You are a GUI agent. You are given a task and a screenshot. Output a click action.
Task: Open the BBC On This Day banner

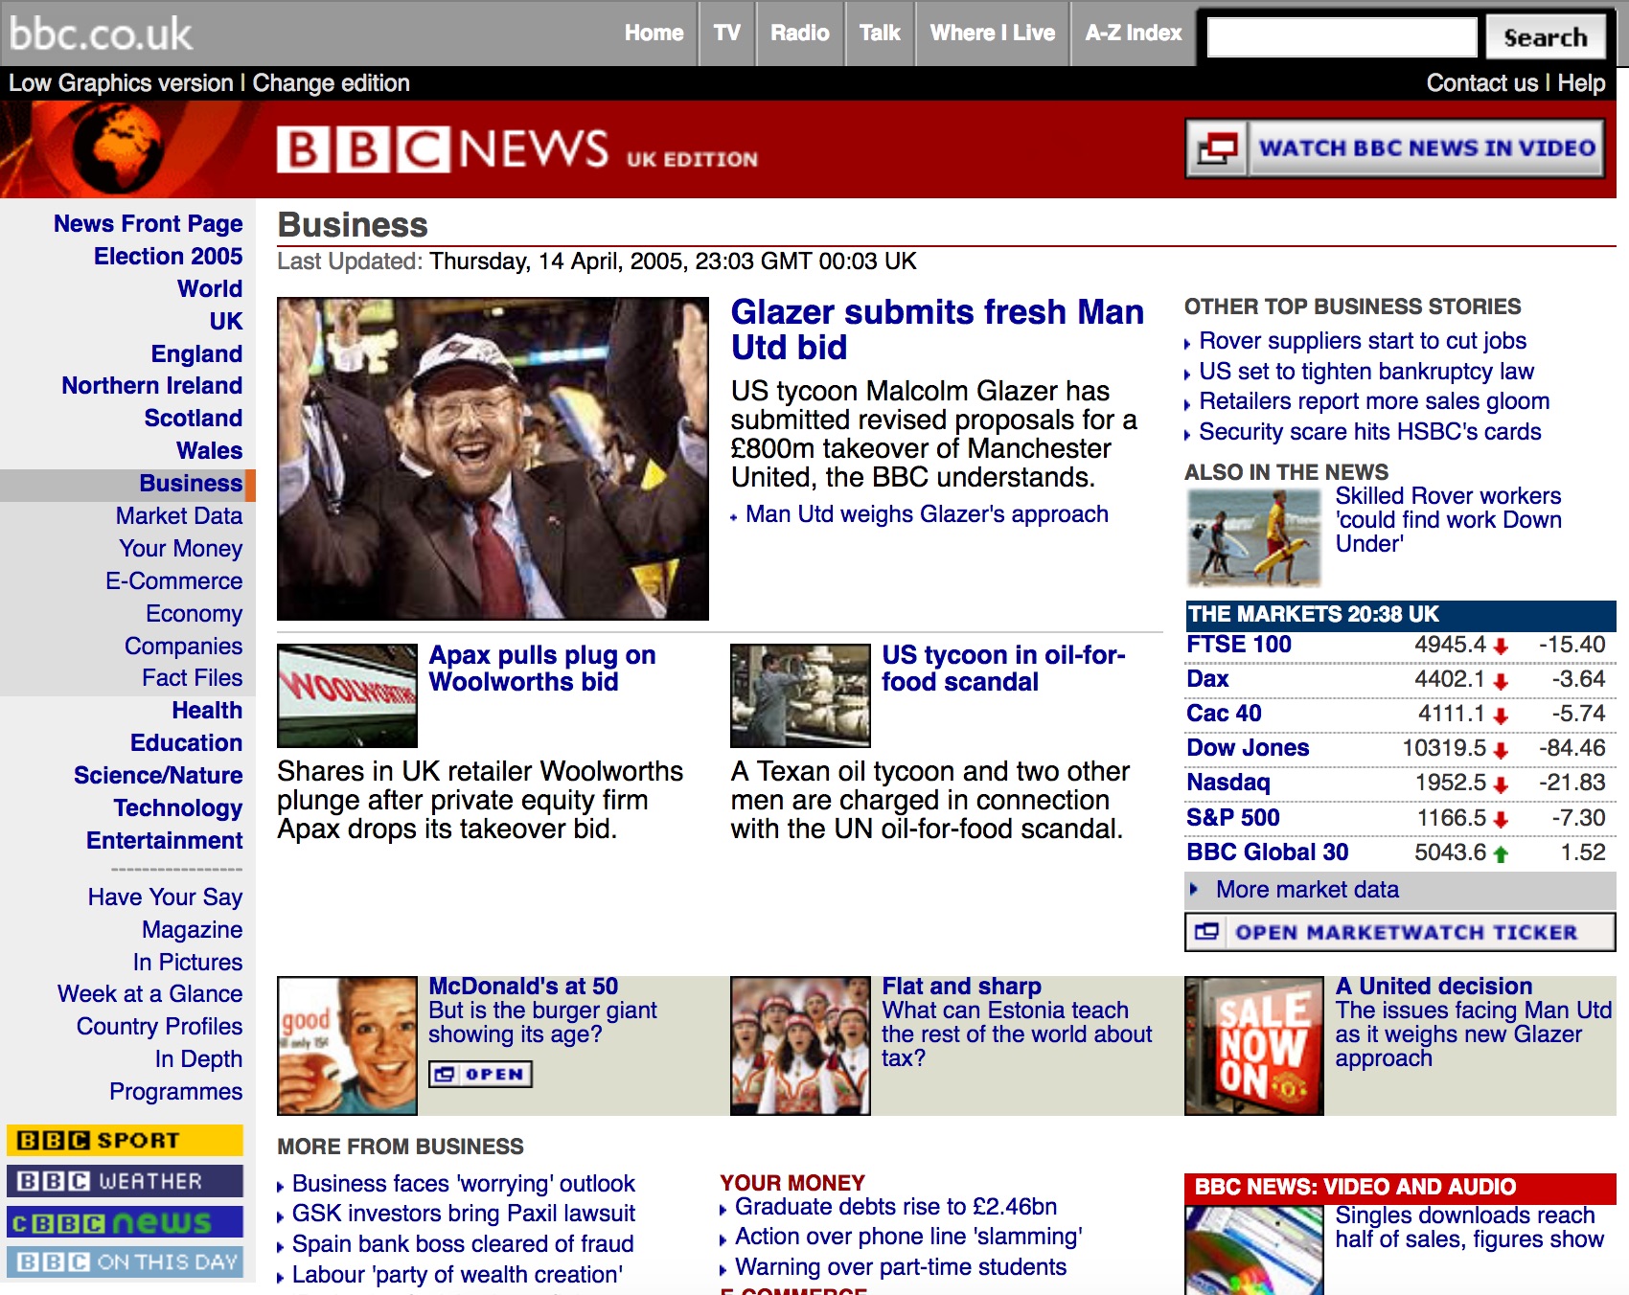pos(125,1262)
